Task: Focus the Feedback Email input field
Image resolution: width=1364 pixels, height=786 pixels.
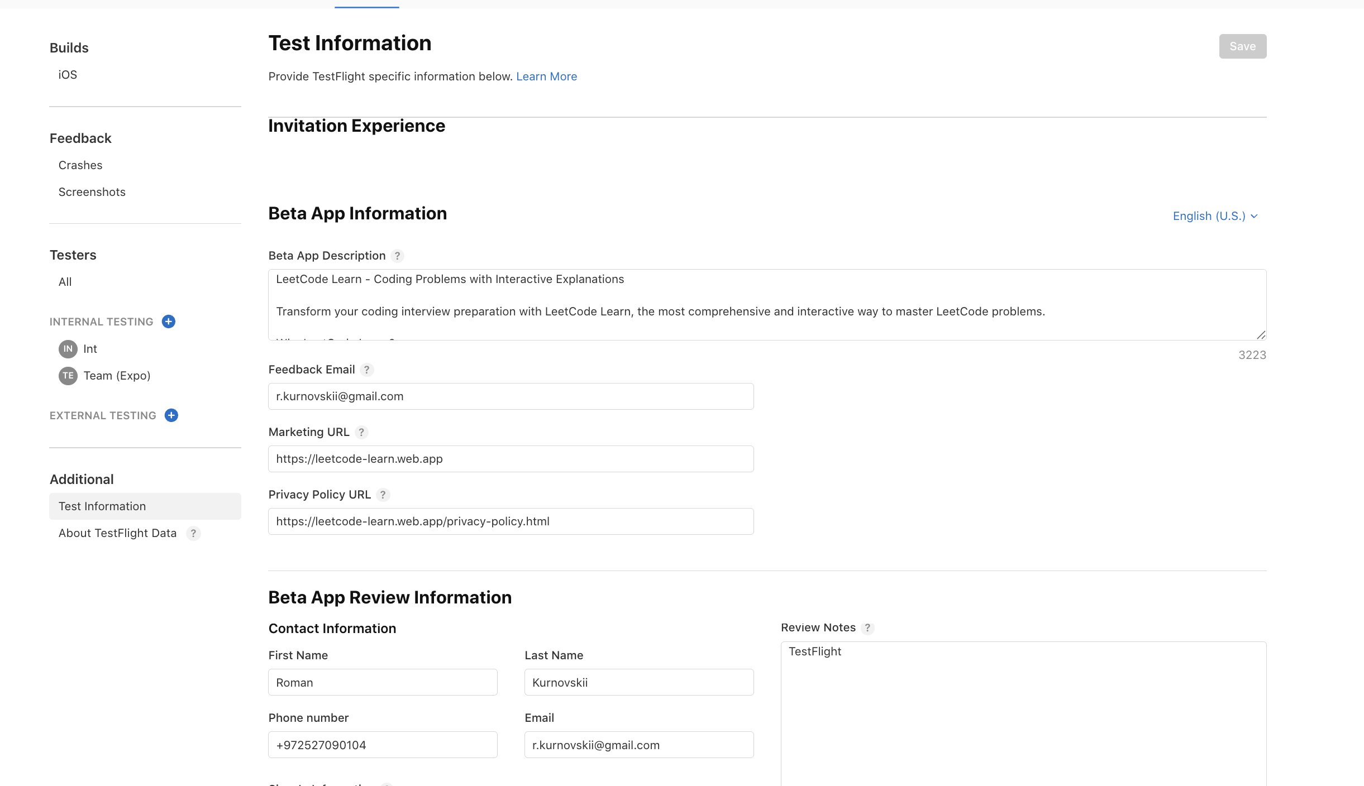Action: [x=510, y=396]
